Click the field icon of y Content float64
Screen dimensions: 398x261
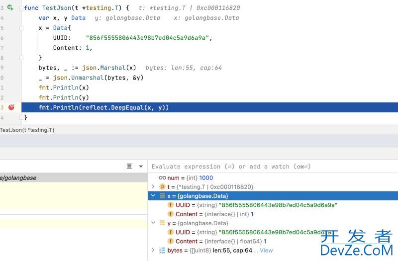pyautogui.click(x=171, y=241)
